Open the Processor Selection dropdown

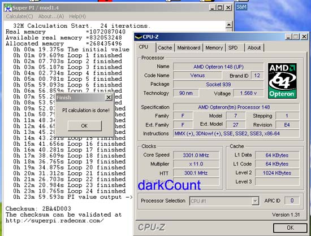(x=255, y=201)
